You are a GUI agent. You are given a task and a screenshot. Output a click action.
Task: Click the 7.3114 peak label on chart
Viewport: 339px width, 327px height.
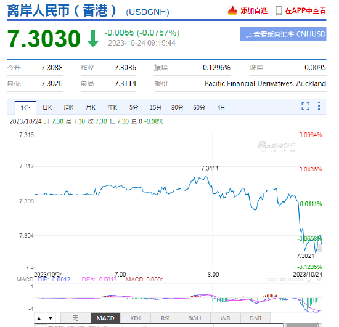point(210,168)
